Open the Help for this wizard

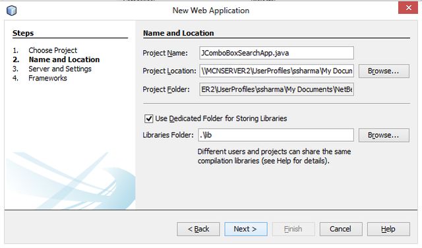388,229
